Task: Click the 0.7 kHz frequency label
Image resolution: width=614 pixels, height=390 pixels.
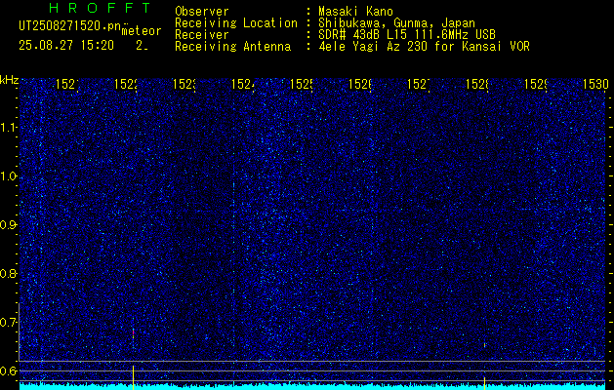Action: (x=8, y=323)
